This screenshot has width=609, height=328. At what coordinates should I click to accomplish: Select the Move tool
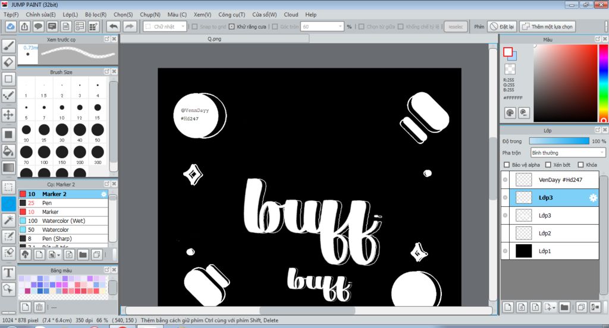pyautogui.click(x=8, y=115)
